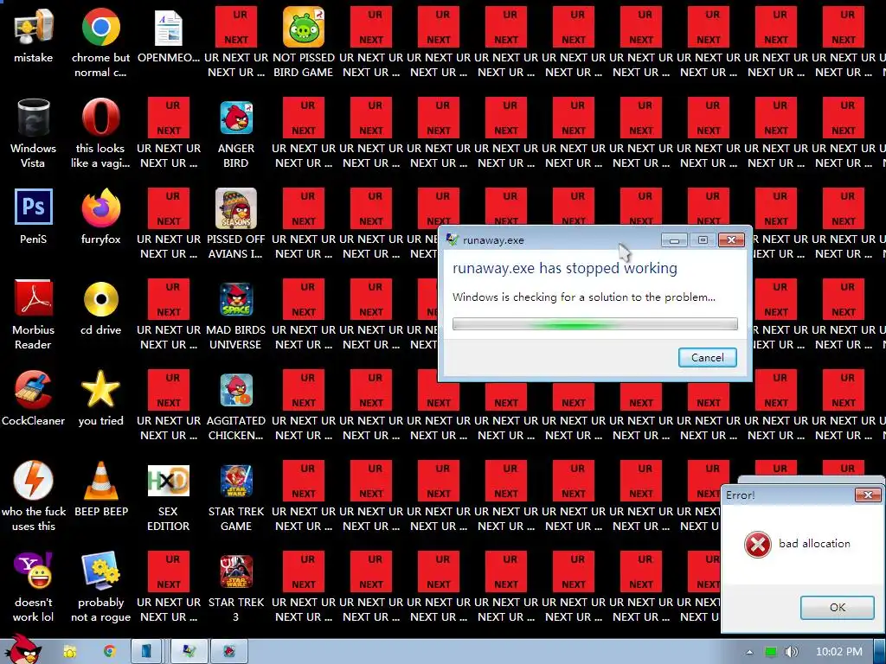Launch MAD BIRDS UNIVERSE icon

tap(236, 299)
